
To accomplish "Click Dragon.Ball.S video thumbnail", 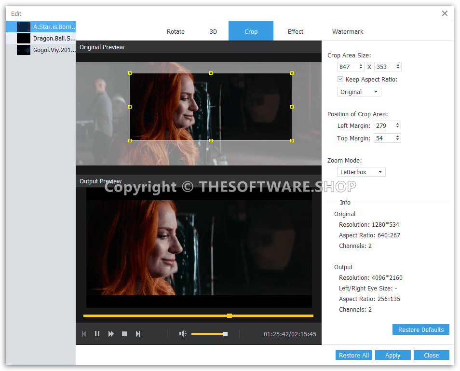I will click(x=24, y=38).
